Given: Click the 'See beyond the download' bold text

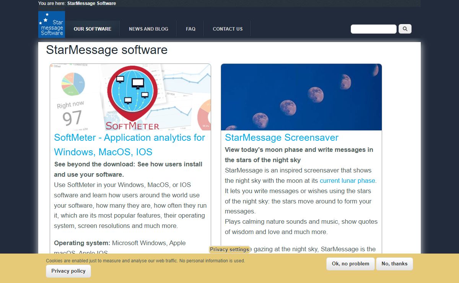Looking at the screenshot, I should click(128, 169).
